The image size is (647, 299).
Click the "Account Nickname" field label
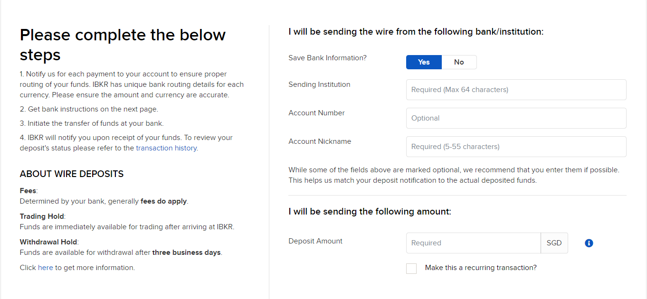320,141
